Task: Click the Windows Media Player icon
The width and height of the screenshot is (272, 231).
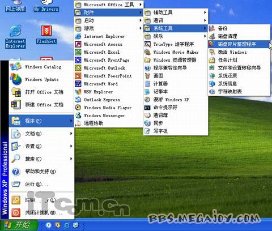Action: pyautogui.click(x=78, y=108)
